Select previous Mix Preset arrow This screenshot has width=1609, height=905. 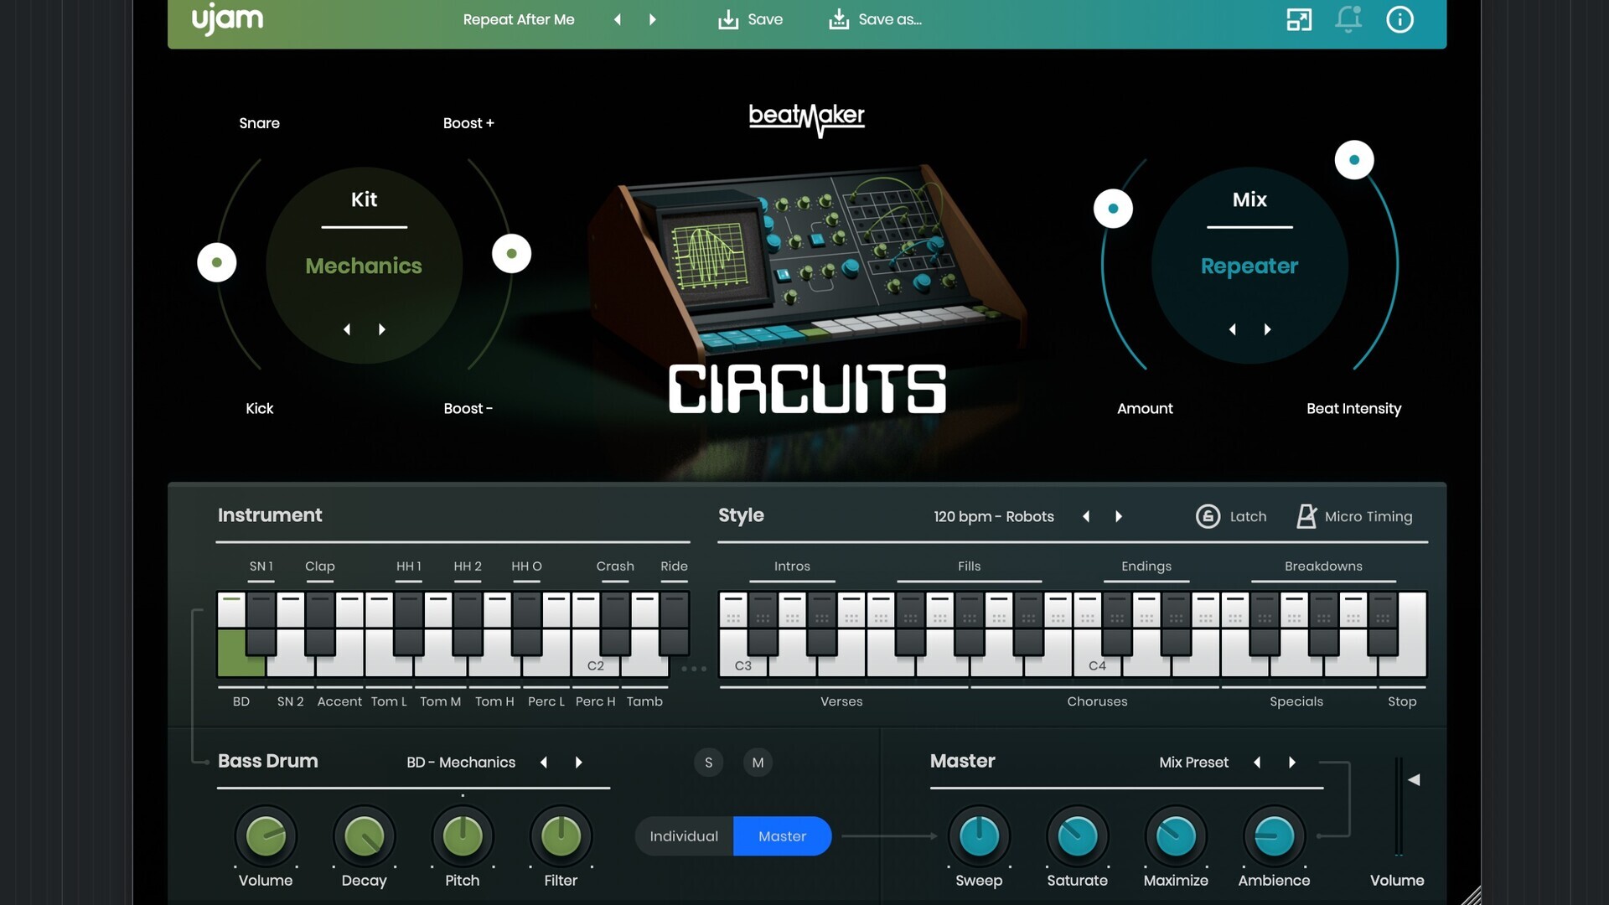pyautogui.click(x=1257, y=762)
